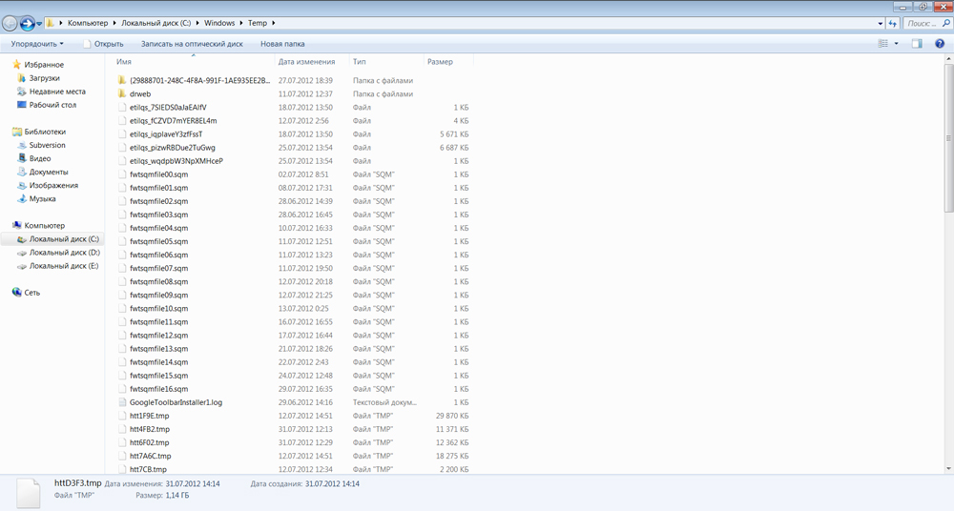The height and width of the screenshot is (511, 954).
Task: Open Загрузки in navigation pane
Action: (45, 78)
